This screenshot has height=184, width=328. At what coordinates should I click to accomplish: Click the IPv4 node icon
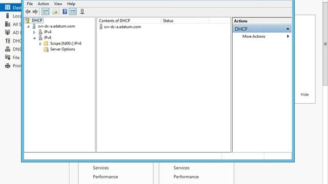coord(40,32)
